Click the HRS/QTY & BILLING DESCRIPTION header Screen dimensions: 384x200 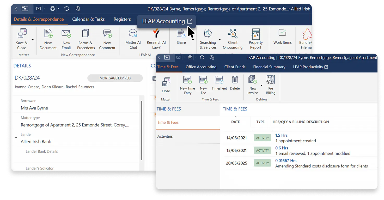[x=301, y=122]
